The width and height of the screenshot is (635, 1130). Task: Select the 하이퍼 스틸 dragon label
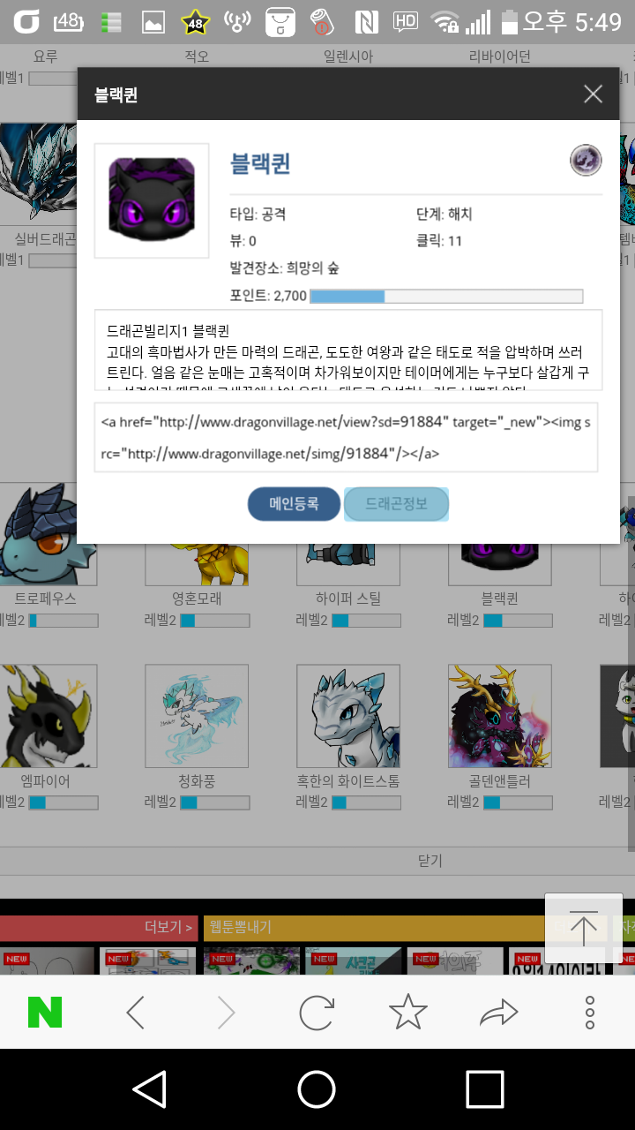tap(347, 599)
